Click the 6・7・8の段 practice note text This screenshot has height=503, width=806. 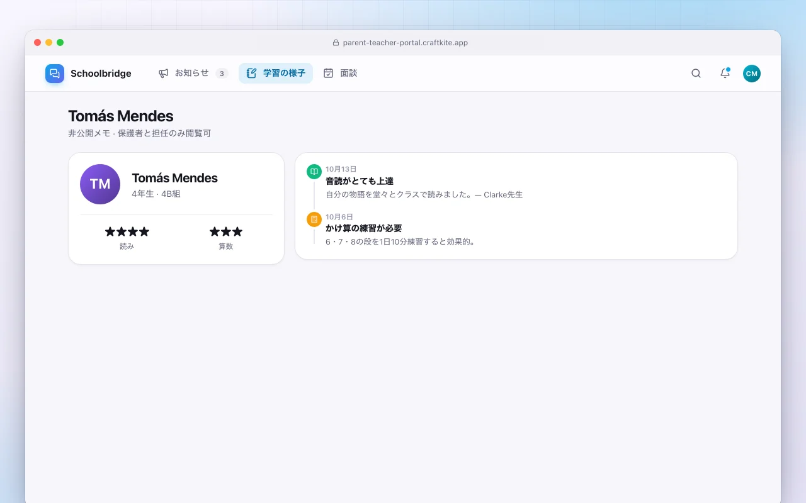pos(400,241)
